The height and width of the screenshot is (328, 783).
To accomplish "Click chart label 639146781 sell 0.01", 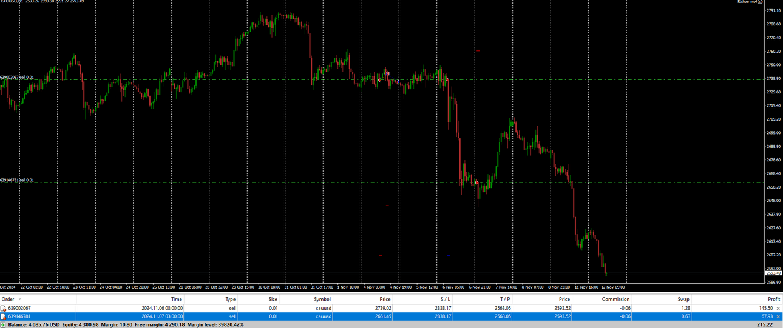I will [17, 180].
